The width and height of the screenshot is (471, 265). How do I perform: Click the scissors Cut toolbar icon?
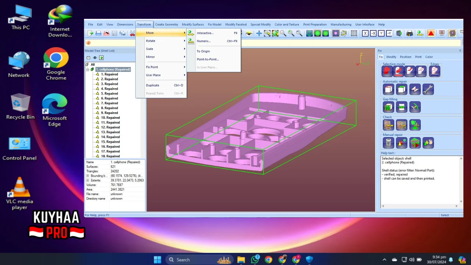pos(132,33)
